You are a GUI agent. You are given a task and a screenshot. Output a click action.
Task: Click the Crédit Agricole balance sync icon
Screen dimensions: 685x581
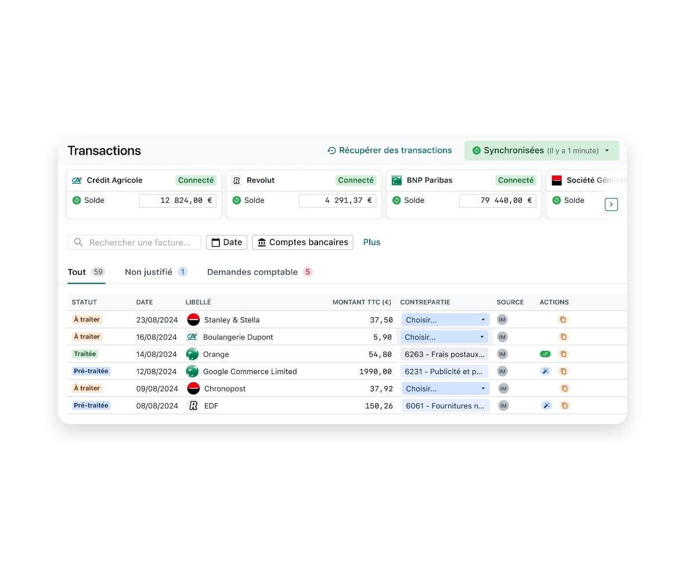(x=77, y=200)
